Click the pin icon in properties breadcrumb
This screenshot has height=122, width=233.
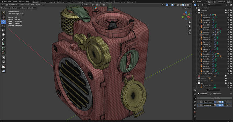coord(231,94)
